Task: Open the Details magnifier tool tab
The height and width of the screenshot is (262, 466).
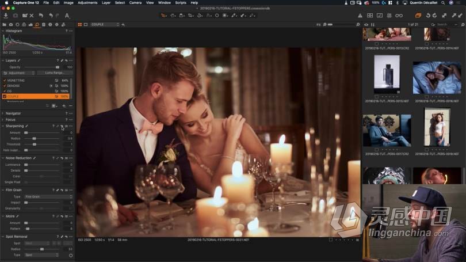Action: (37, 25)
